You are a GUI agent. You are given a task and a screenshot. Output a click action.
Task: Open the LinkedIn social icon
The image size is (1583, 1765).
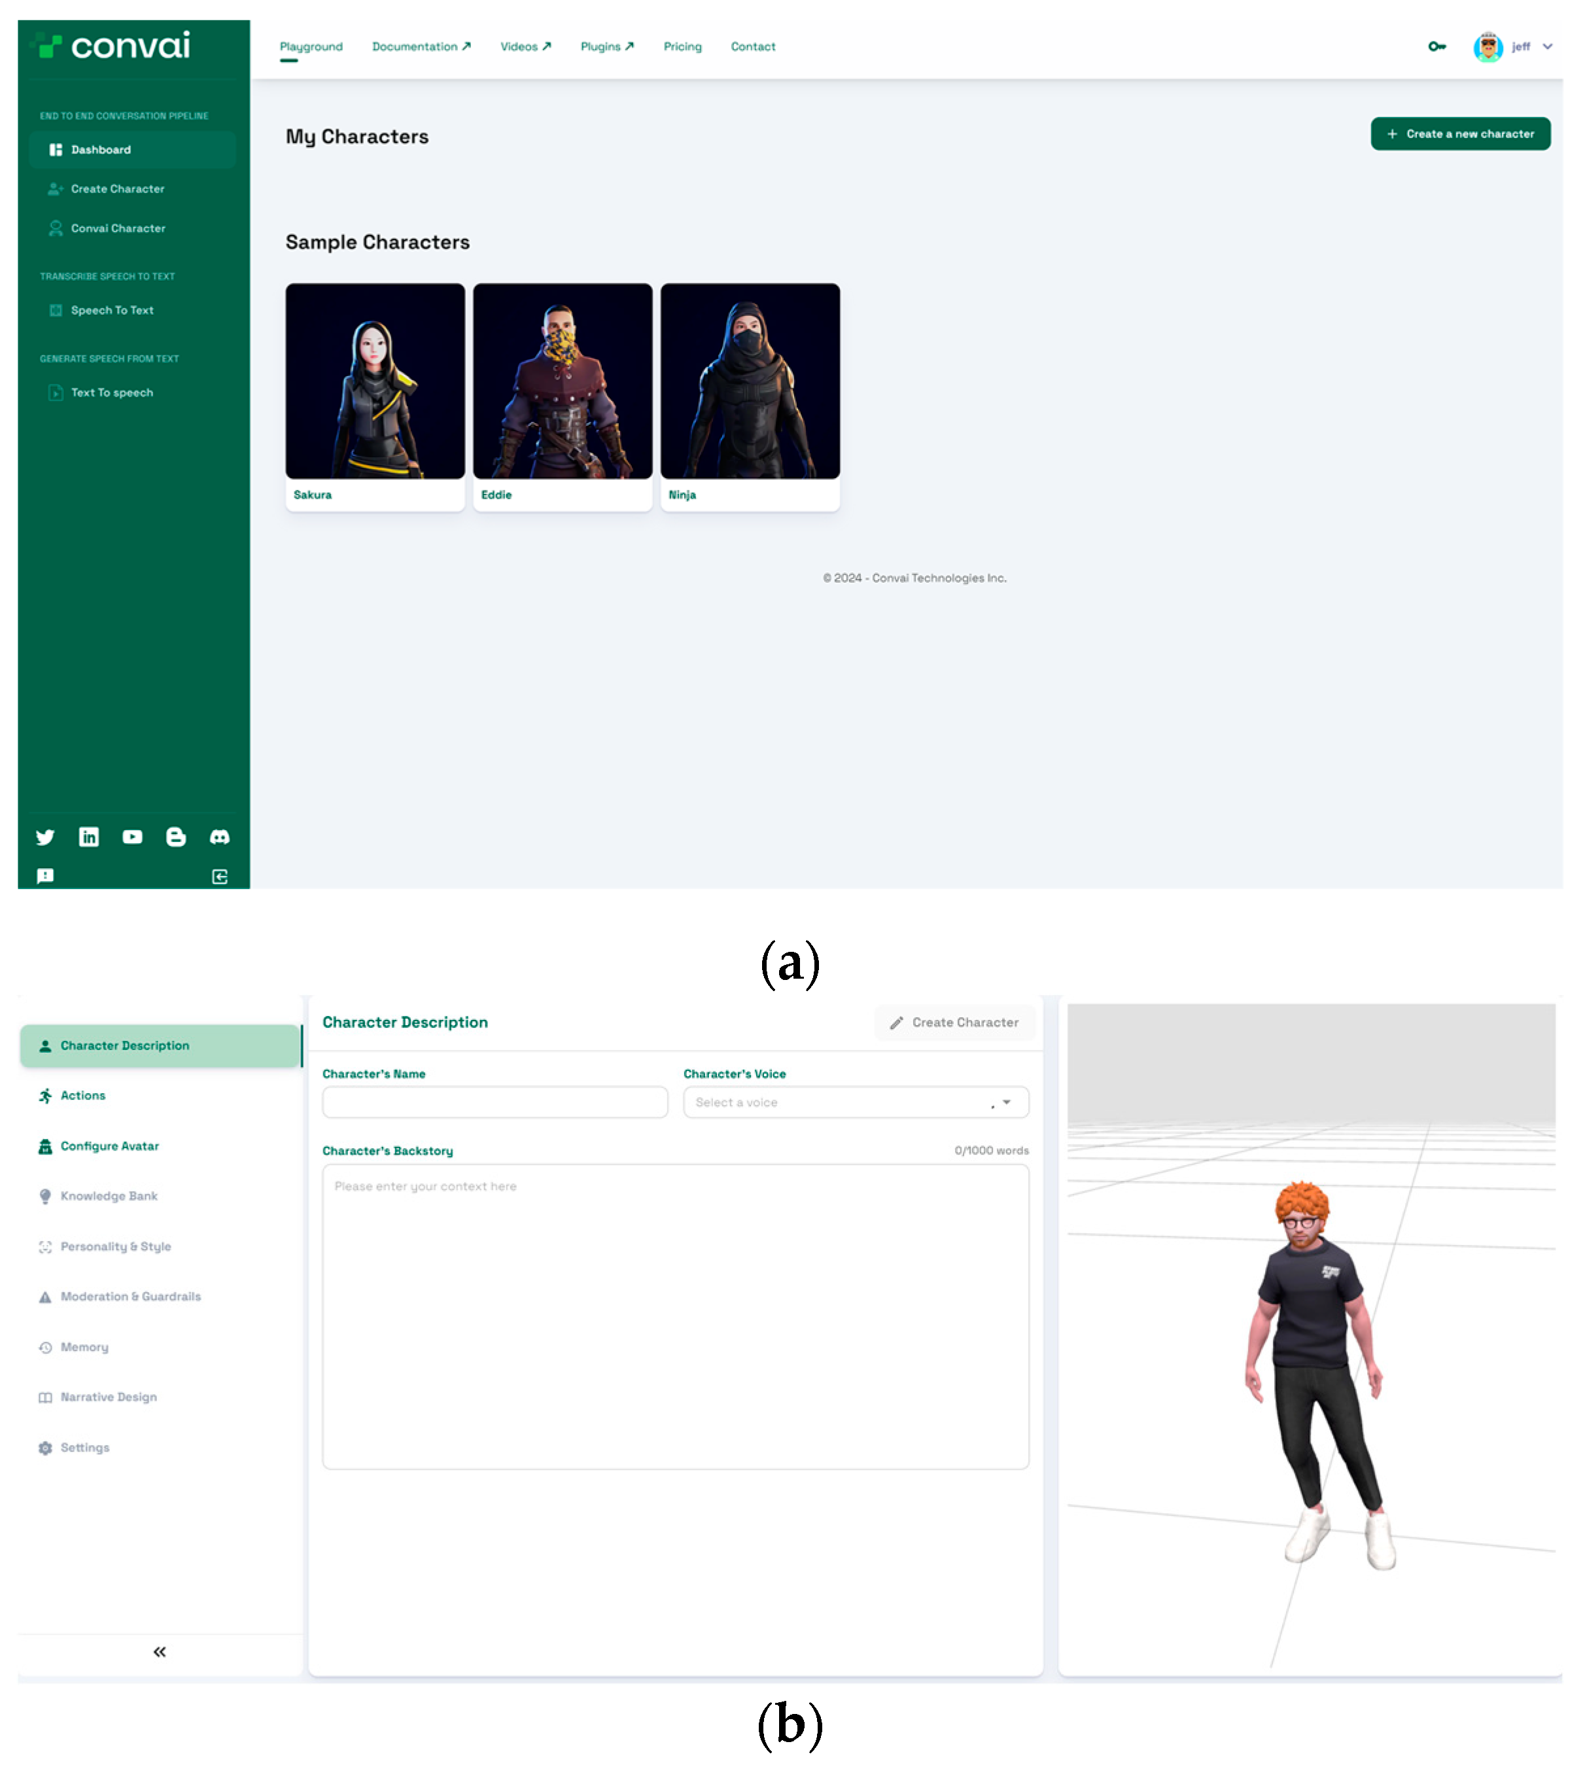(x=89, y=837)
